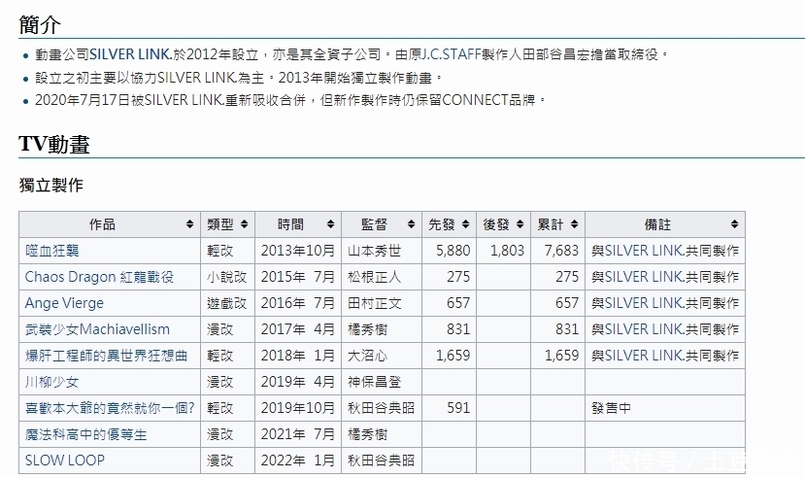Screen dimensions: 805x478
Task: Select 2020年7月17日 merger bullet text
Action: point(290,100)
